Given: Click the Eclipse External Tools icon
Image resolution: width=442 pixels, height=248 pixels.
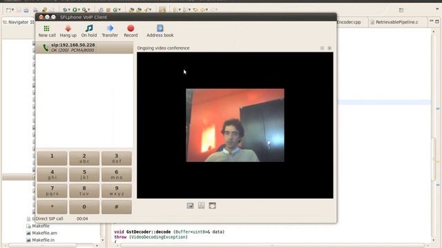Looking at the screenshot, I should coord(84,10).
